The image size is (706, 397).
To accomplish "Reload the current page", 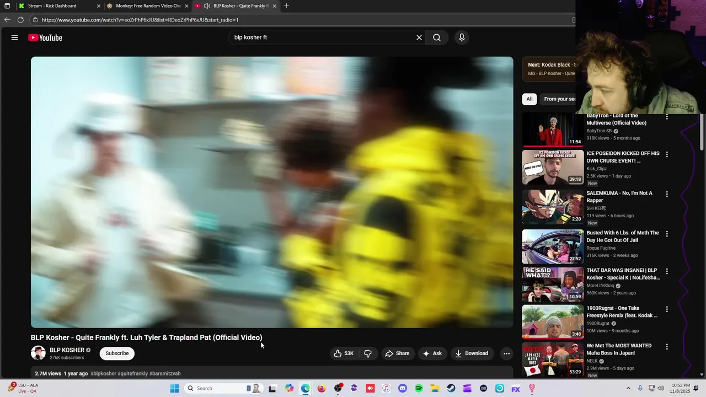I will click(x=20, y=20).
